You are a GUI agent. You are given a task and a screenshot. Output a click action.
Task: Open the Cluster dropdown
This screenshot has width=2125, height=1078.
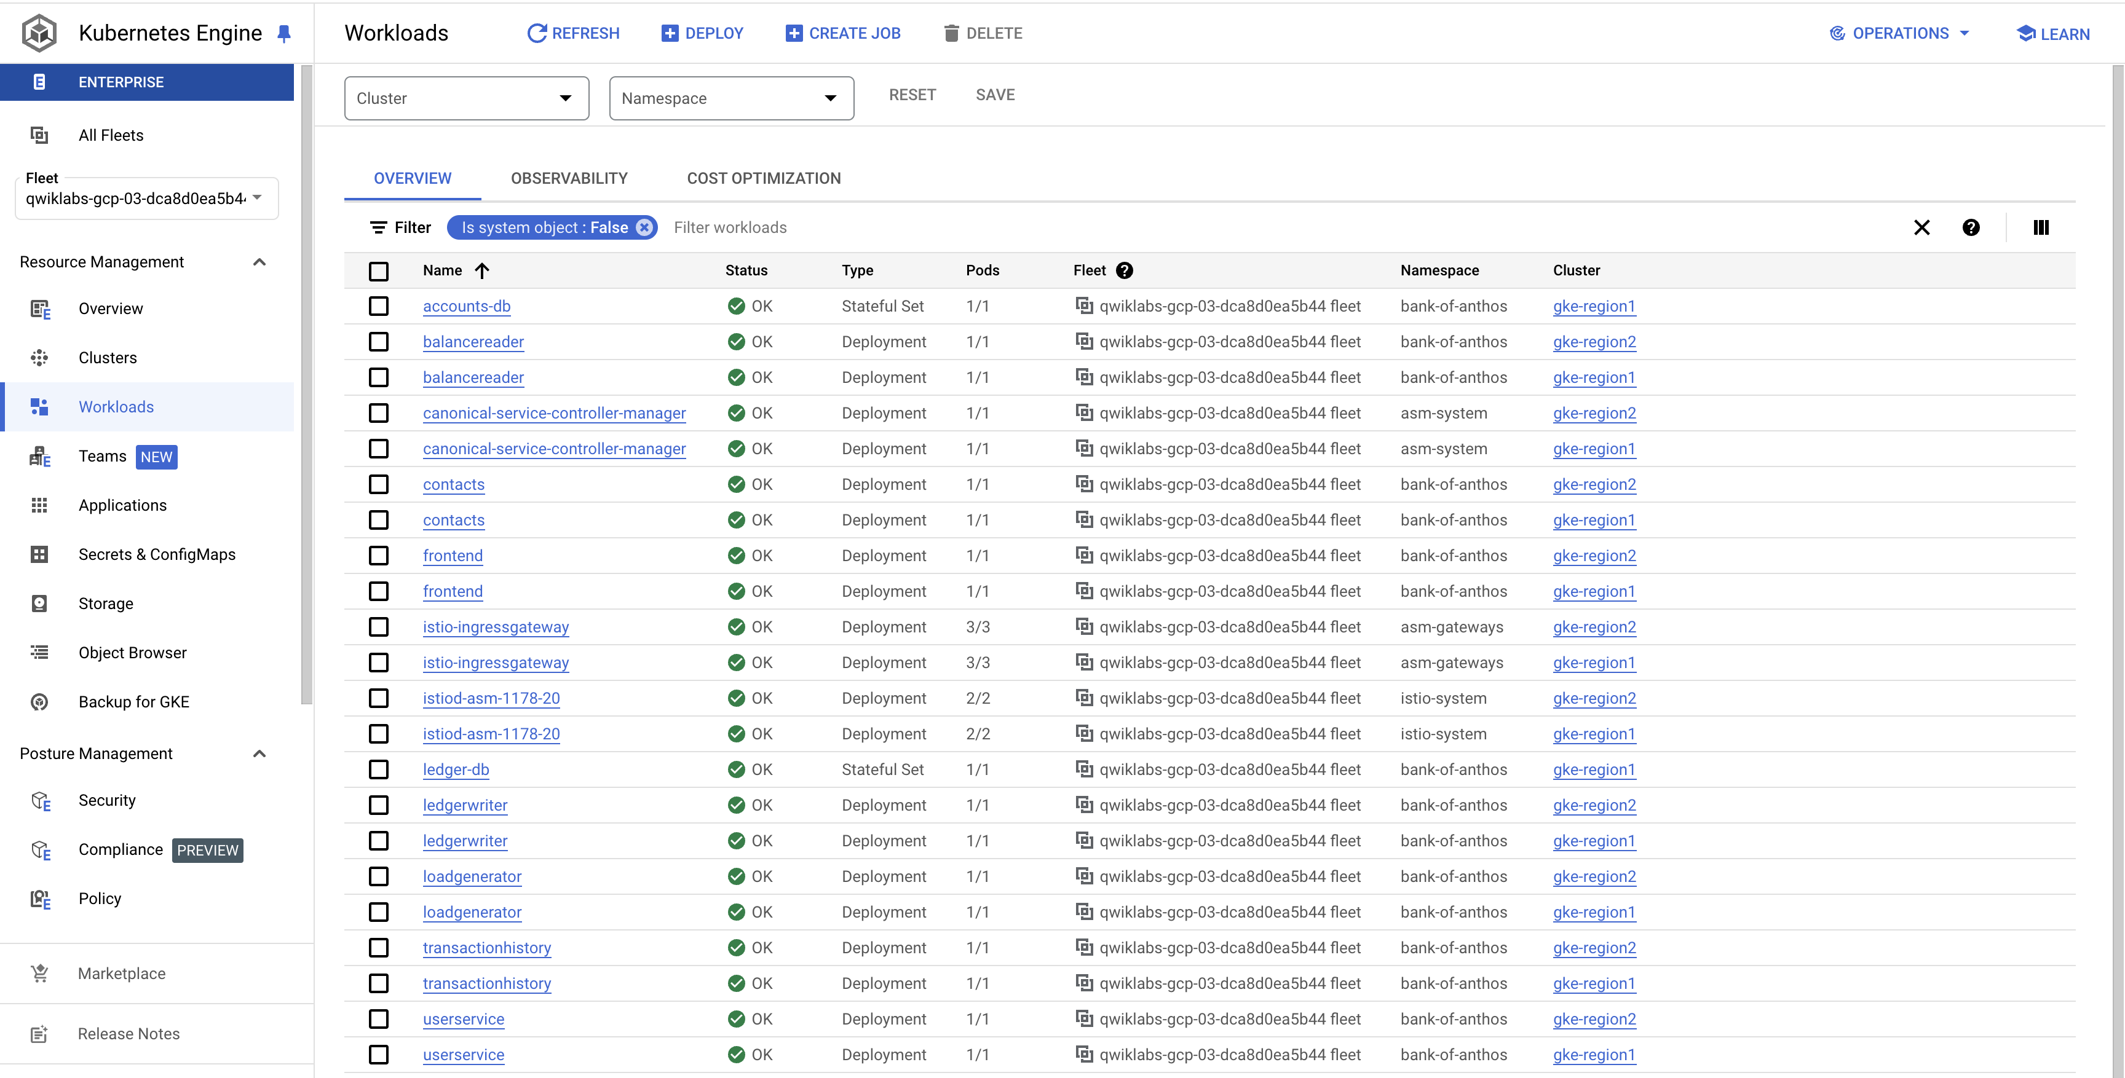[x=466, y=98]
